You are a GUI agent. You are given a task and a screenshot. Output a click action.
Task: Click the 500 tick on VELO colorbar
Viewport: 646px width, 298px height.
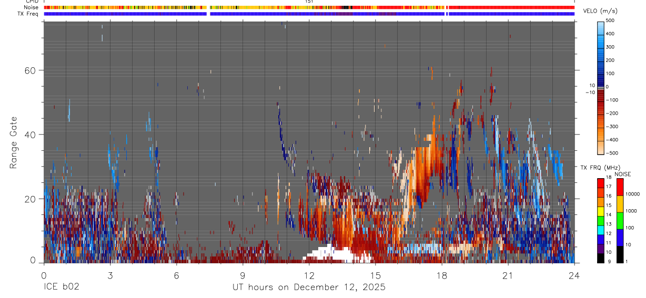(x=611, y=20)
